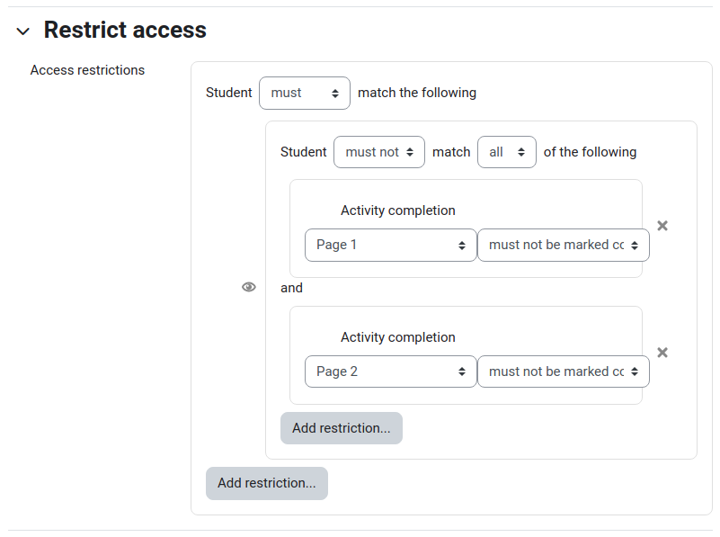The height and width of the screenshot is (537, 720).
Task: Click the nested Add restriction button
Action: pos(342,428)
